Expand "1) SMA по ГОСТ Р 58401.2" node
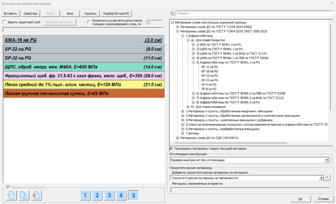The width and height of the screenshot is (336, 204). click(193, 45)
